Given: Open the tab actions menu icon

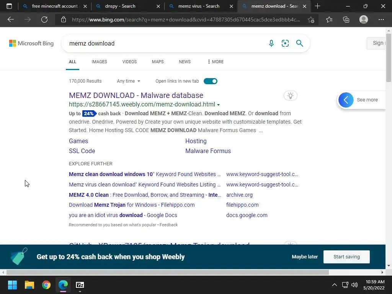Looking at the screenshot, I should click(x=9, y=6).
